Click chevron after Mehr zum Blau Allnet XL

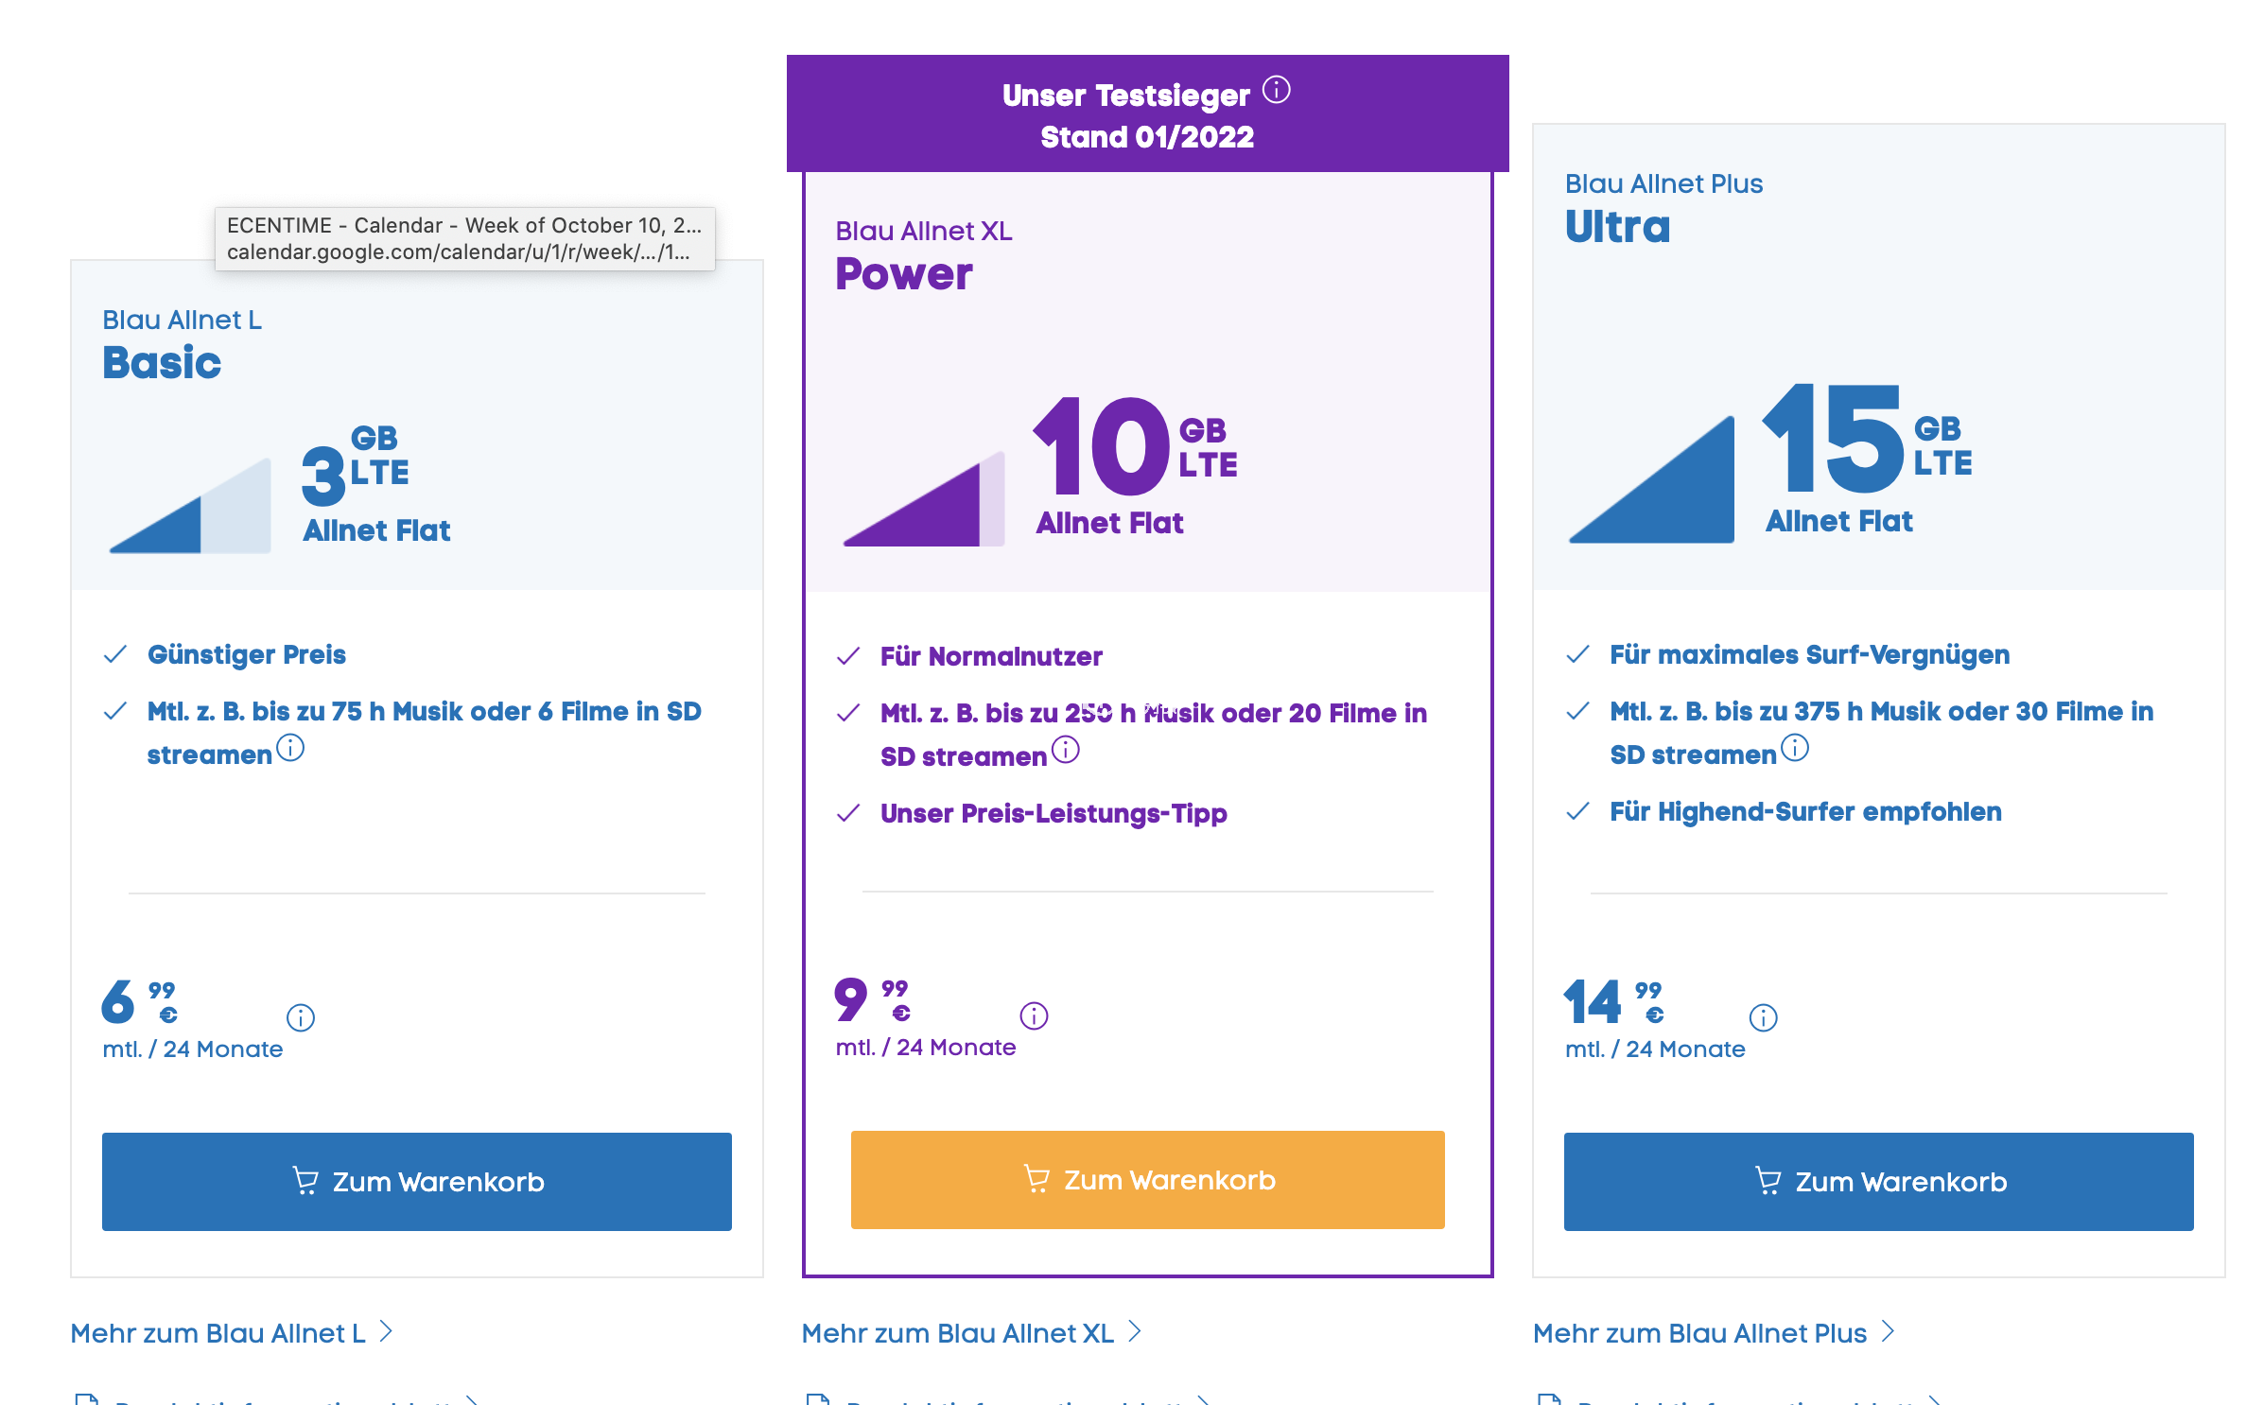coord(1135,1331)
